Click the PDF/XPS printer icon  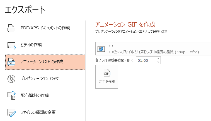pyautogui.click(x=11, y=28)
